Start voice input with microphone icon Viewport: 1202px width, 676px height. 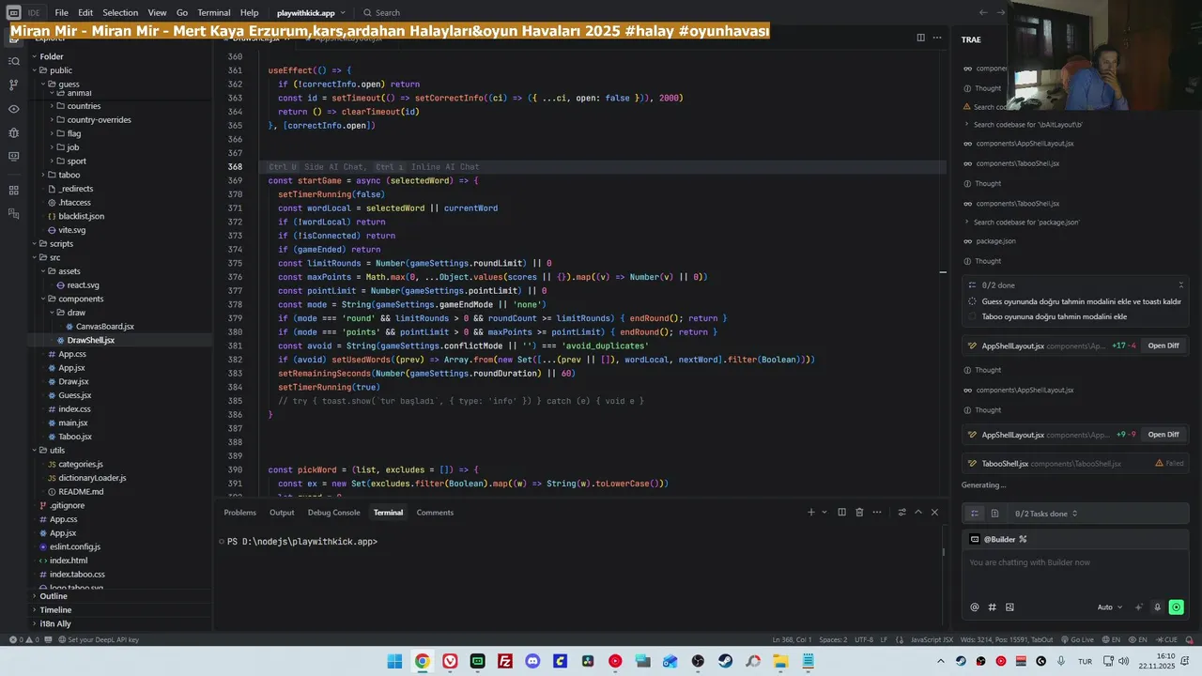tap(1157, 607)
